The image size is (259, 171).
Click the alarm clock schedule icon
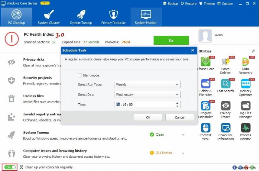21,167
